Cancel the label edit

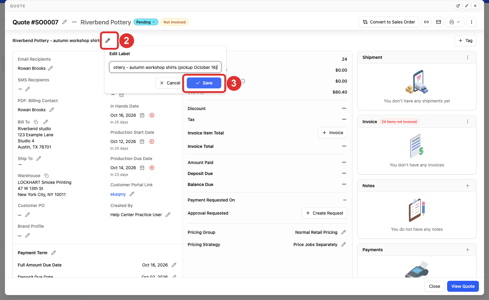(x=170, y=83)
